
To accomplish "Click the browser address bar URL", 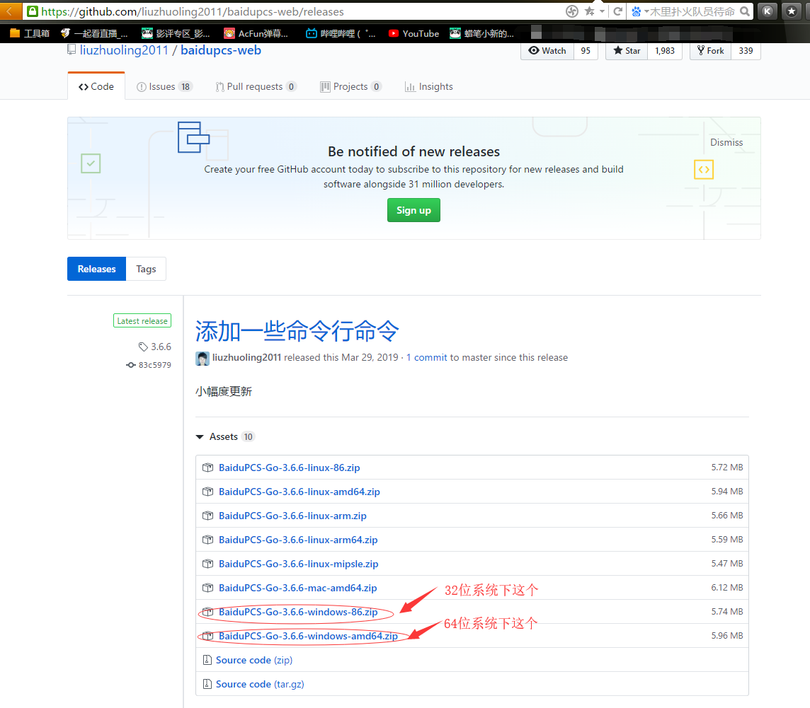I will (x=192, y=11).
